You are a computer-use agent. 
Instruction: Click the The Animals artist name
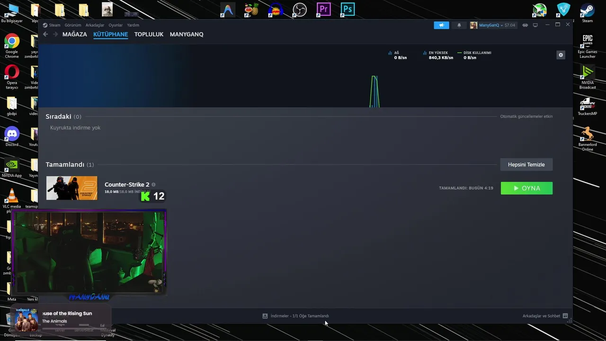click(x=54, y=321)
